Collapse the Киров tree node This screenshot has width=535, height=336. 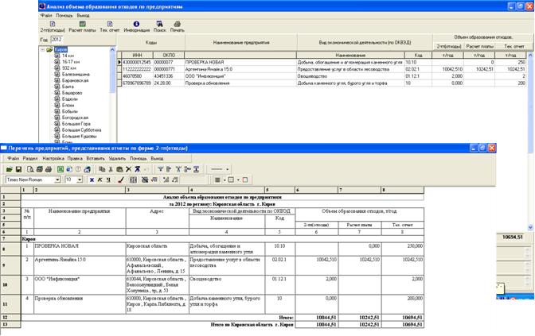[43, 49]
